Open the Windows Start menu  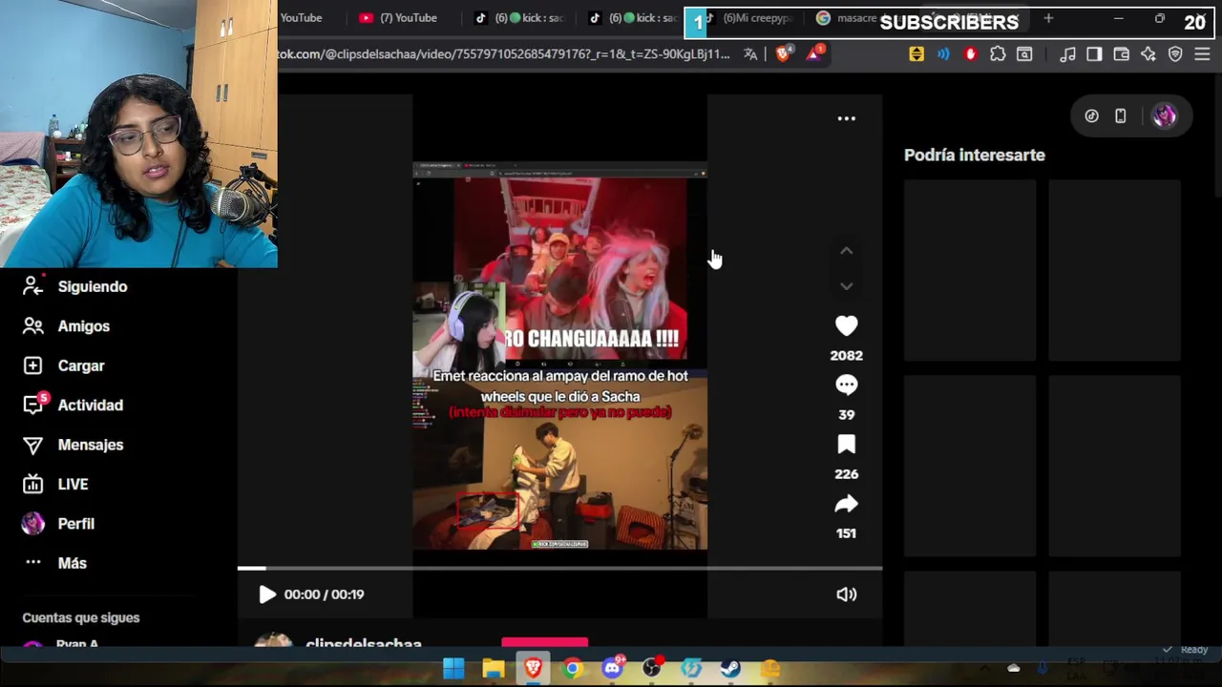[x=453, y=669]
